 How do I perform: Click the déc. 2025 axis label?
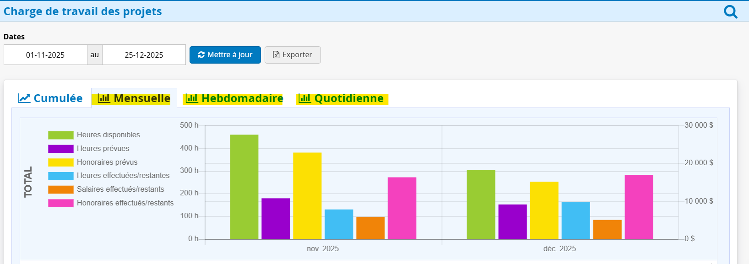click(559, 249)
